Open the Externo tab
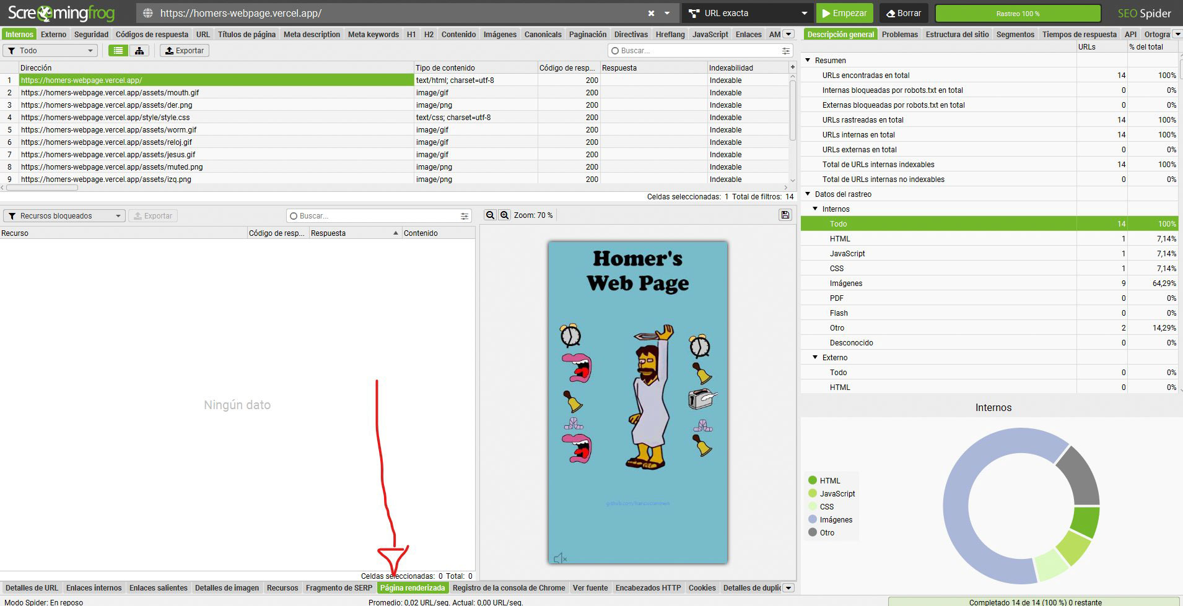 click(54, 34)
